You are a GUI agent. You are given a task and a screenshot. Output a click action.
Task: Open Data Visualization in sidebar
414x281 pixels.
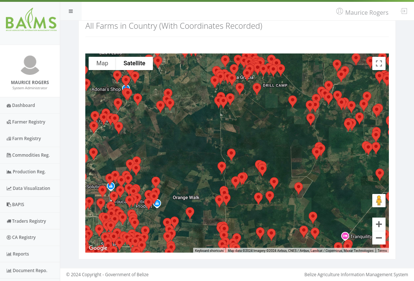coord(30,188)
